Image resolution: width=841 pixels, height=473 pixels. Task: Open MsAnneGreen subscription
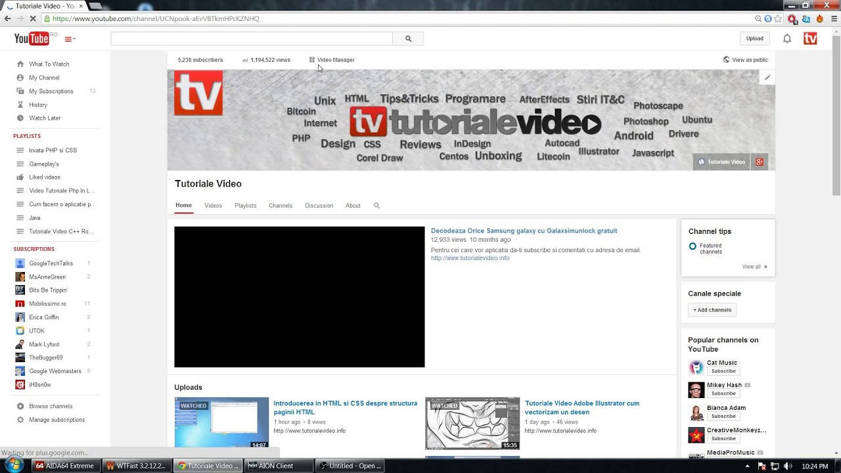click(47, 277)
